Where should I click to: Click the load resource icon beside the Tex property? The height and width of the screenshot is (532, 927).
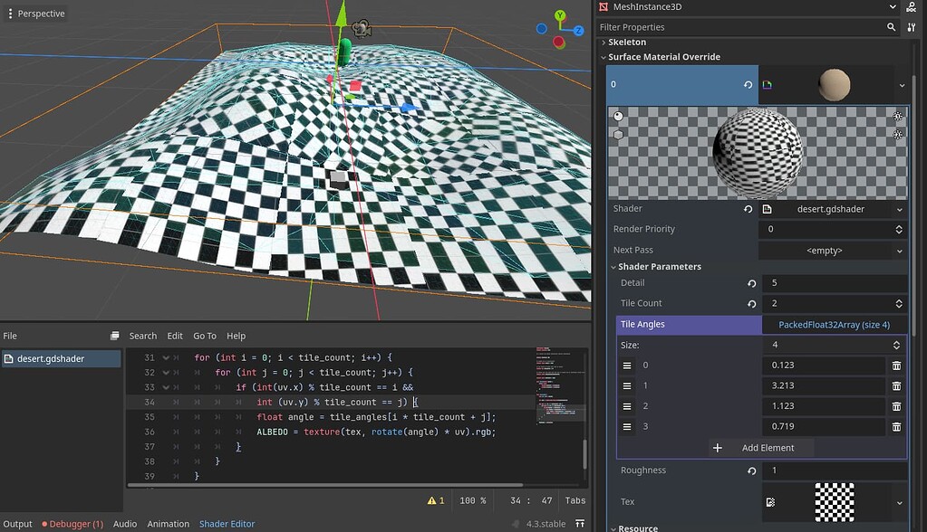tap(769, 501)
